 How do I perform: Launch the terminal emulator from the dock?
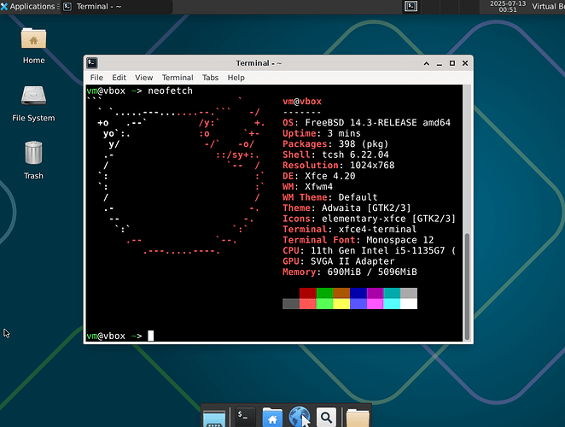[x=245, y=417]
